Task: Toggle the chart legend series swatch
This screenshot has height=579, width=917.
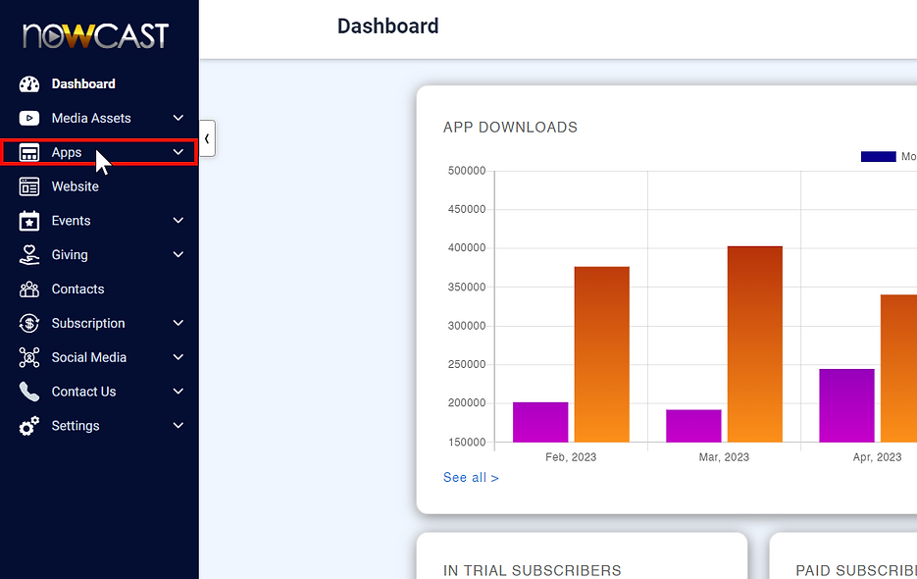Action: pos(878,156)
